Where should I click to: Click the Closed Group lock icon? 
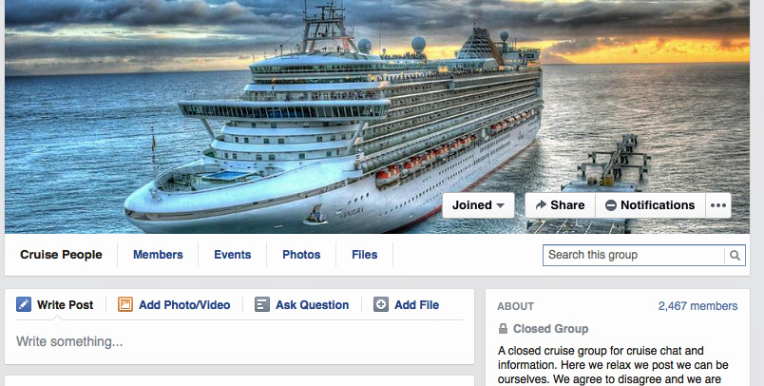[x=503, y=329]
